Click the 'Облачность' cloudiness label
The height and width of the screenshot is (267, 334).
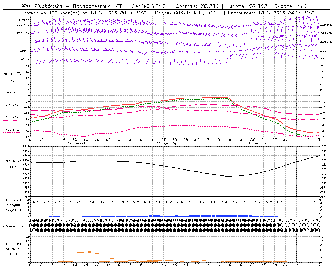coord(13,226)
